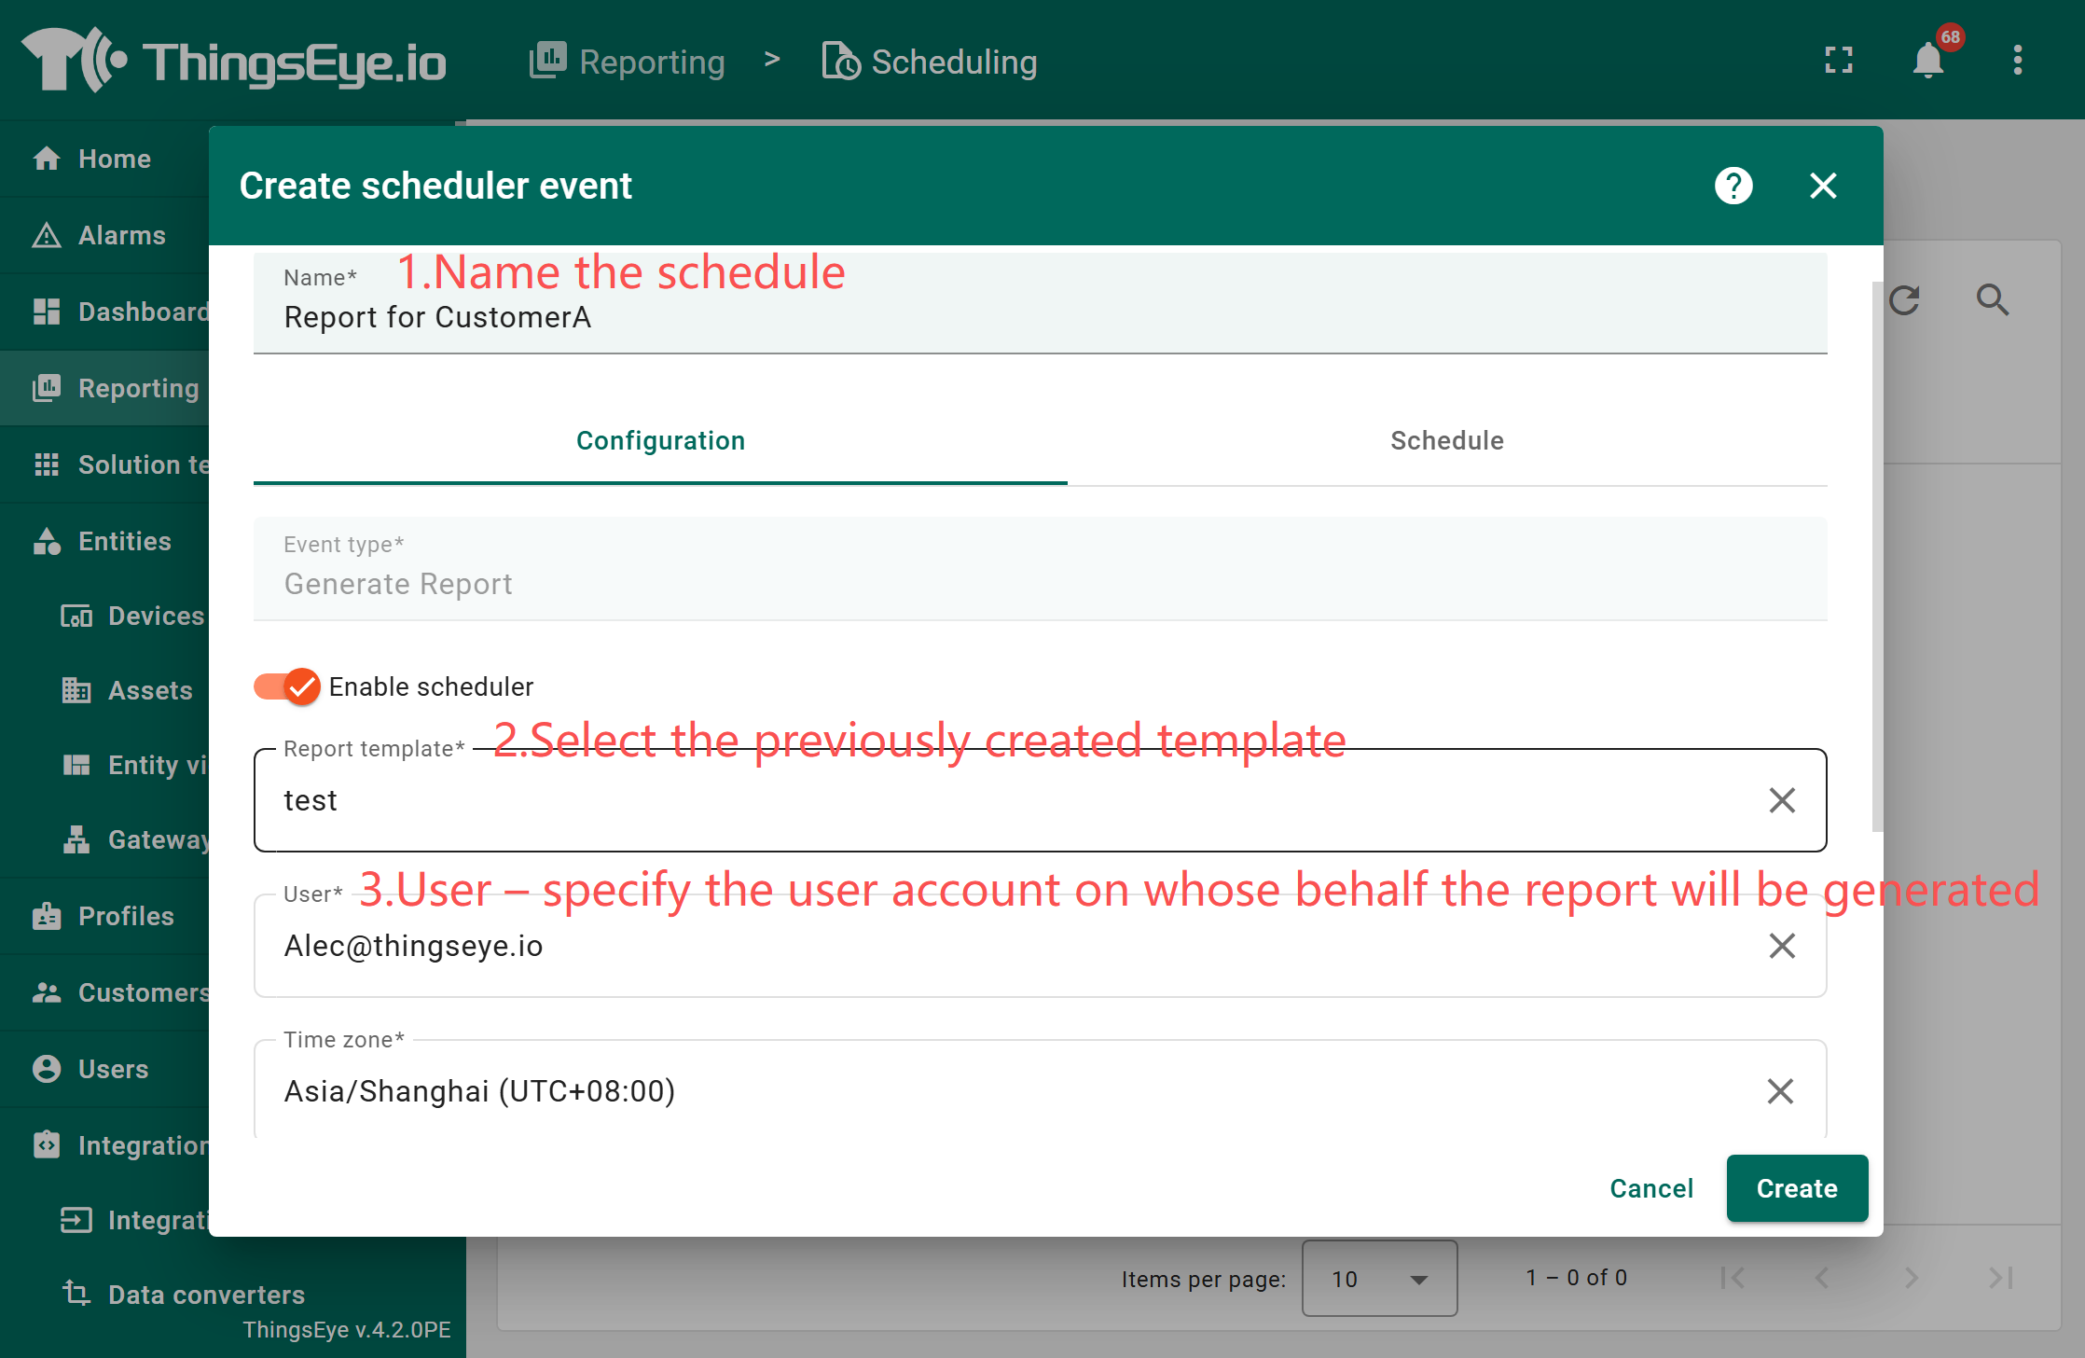Image resolution: width=2085 pixels, height=1358 pixels.
Task: Clear the User field value
Action: 1781,946
